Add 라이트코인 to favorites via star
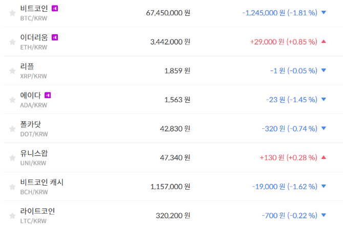Viewport: 343px width, 228px height. point(12,215)
